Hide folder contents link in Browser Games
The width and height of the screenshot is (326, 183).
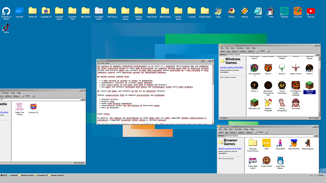click(x=230, y=148)
